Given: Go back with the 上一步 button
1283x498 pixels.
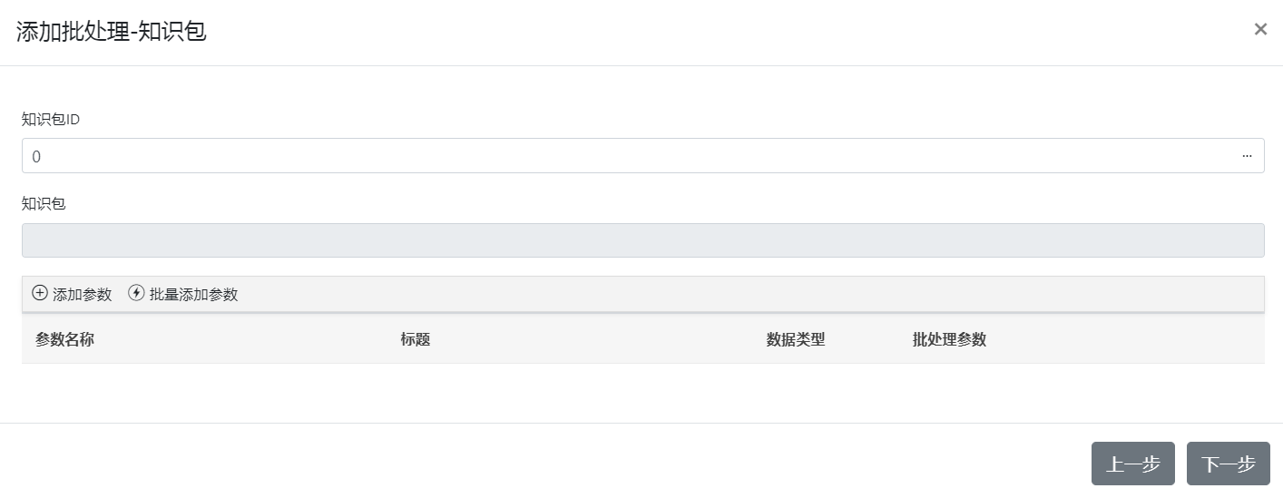Looking at the screenshot, I should coord(1132,464).
